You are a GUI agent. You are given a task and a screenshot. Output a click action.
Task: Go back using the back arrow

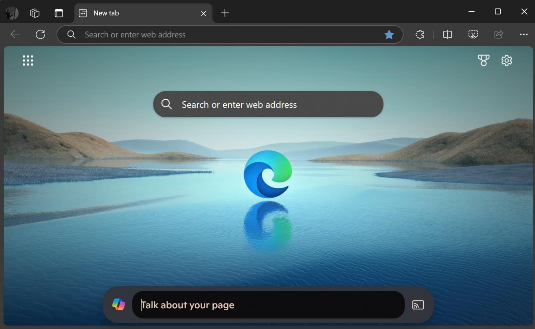pos(15,34)
